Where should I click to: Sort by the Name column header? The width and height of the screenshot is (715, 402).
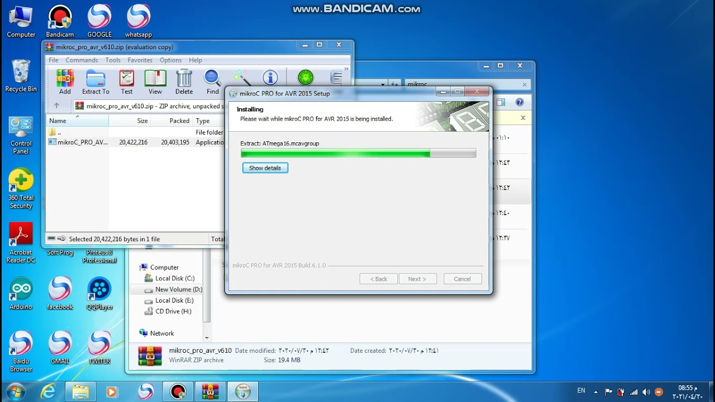[x=77, y=121]
